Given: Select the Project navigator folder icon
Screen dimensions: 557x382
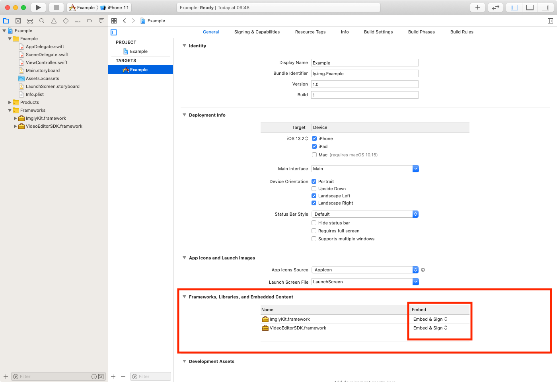Looking at the screenshot, I should (6, 21).
